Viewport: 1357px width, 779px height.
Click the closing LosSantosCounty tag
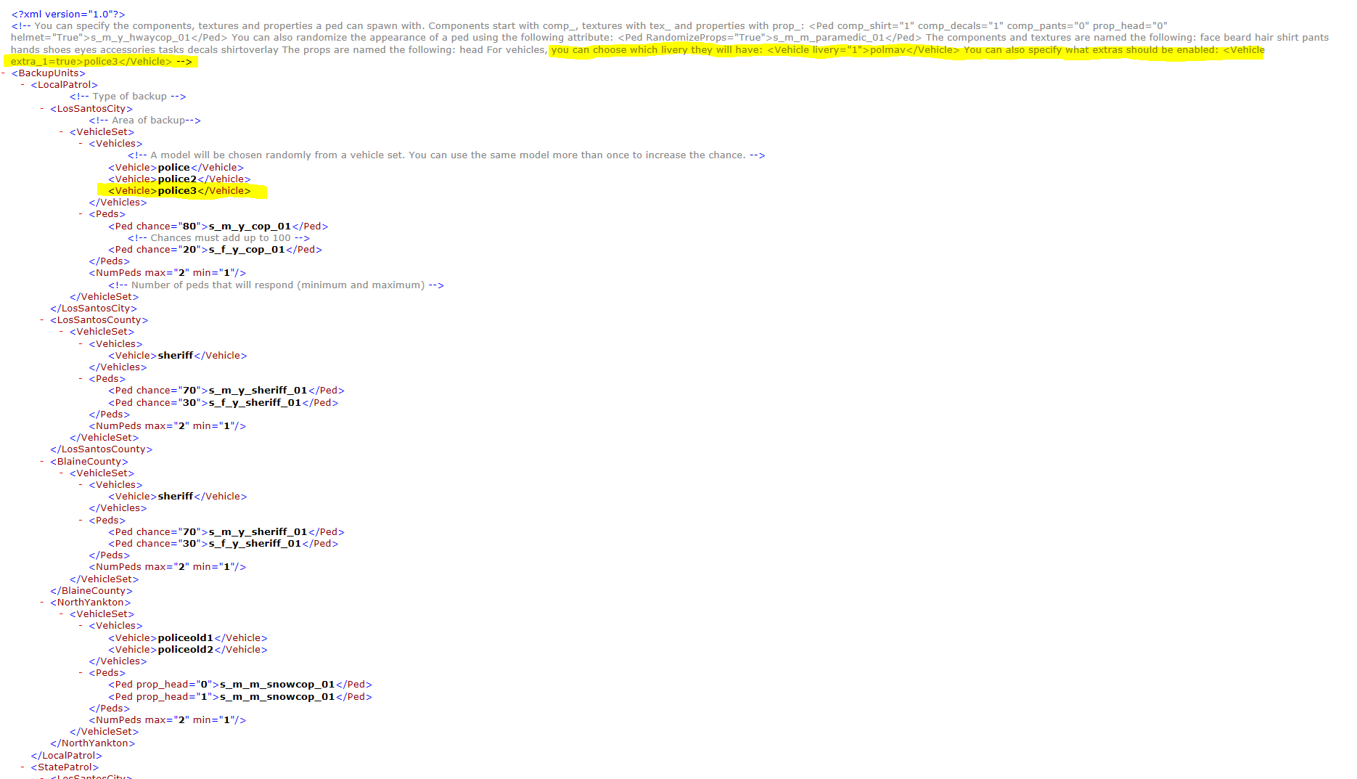click(102, 449)
